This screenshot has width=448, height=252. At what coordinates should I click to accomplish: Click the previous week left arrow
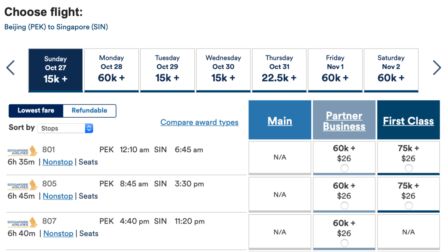(11, 68)
